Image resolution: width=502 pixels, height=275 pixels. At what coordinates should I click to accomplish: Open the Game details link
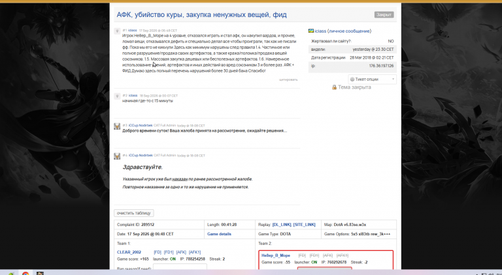tap(220, 234)
